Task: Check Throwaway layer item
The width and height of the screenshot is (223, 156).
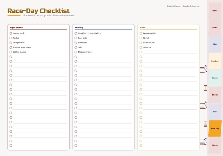Action: 76,52
